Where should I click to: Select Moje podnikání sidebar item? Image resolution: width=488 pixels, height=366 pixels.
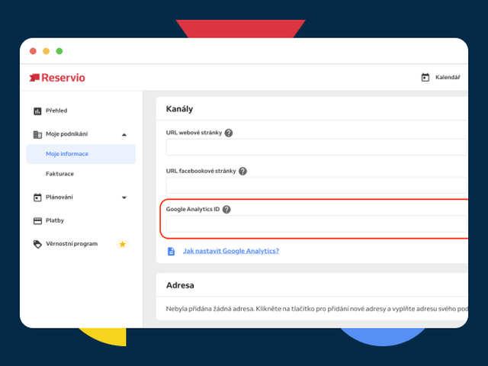coord(66,134)
